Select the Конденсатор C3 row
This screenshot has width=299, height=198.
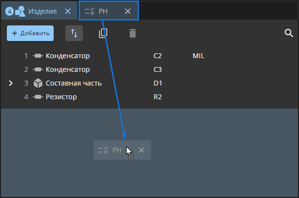[x=150, y=69]
